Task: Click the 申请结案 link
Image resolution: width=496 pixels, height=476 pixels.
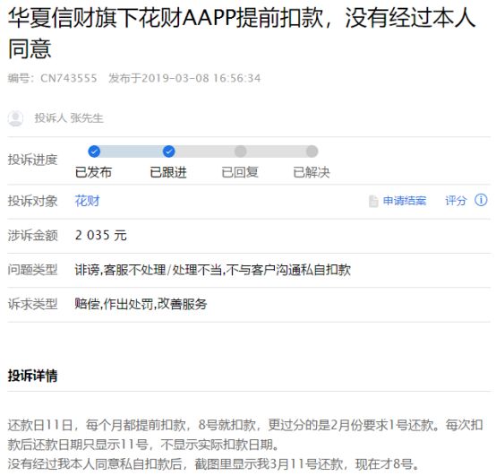Action: click(x=405, y=201)
